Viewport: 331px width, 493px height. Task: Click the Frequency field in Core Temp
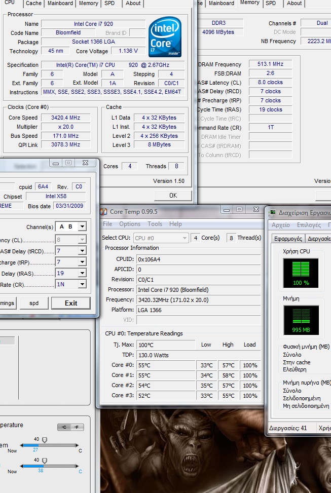pos(199,300)
